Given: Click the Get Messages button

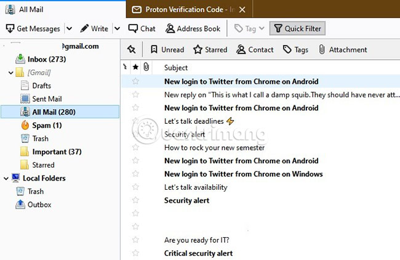Looking at the screenshot, I should click(33, 28).
